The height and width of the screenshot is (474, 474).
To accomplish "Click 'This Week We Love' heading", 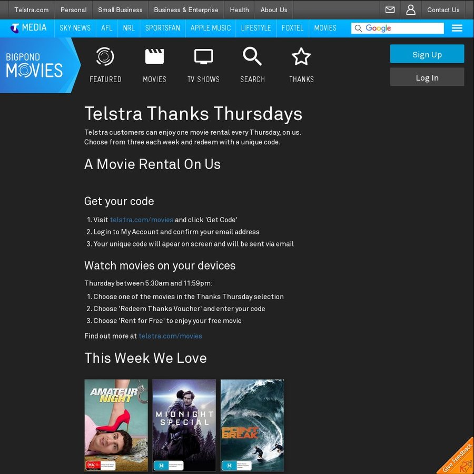I will (145, 358).
